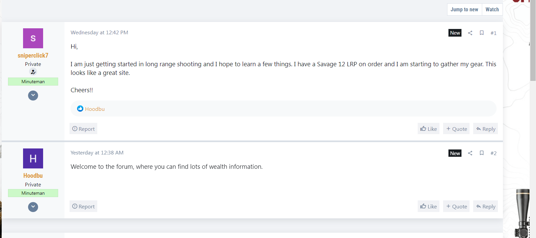Share post #1 via share icon
This screenshot has width=536, height=238.
coord(470,33)
